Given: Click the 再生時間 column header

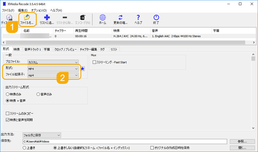Looking at the screenshot, I should 93,31.
